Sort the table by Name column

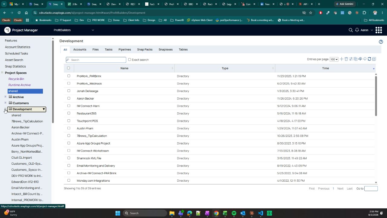click(x=124, y=68)
